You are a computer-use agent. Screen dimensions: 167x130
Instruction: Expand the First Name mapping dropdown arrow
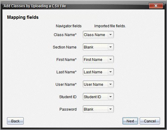coord(111,59)
